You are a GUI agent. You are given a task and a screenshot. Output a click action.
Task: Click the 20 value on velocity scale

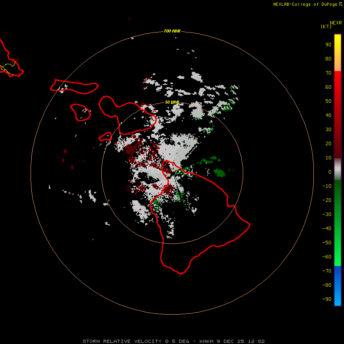[328, 143]
